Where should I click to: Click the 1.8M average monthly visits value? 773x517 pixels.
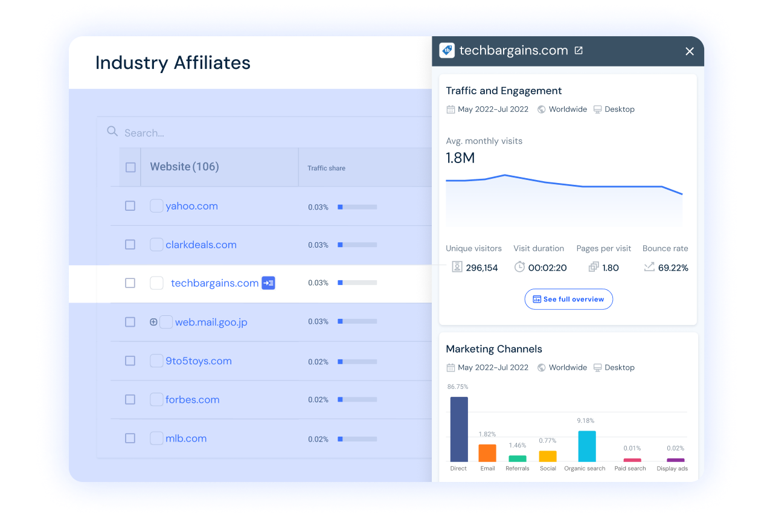coord(460,158)
